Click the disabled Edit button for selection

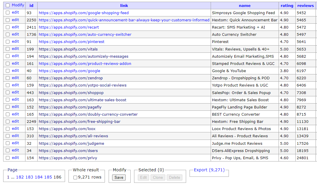pos(143,178)
